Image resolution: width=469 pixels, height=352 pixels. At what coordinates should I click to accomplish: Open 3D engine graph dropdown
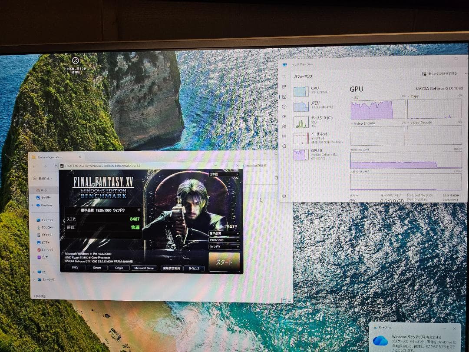point(354,97)
